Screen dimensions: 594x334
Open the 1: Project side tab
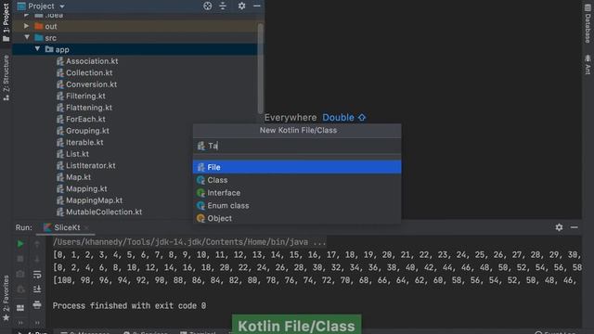click(6, 22)
